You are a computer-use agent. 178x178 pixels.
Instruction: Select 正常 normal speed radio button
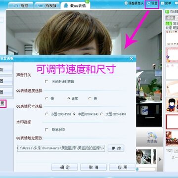pos(69,98)
